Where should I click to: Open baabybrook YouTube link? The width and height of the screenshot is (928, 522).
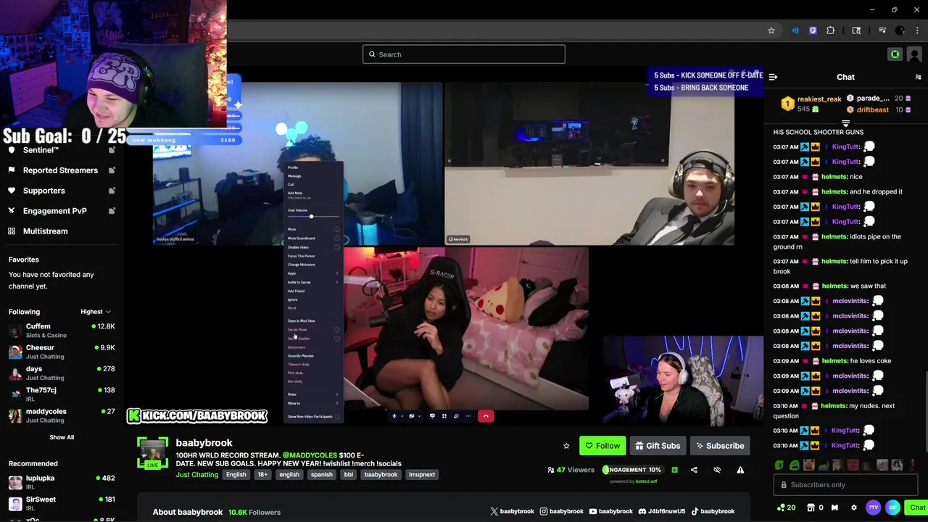[x=610, y=511]
